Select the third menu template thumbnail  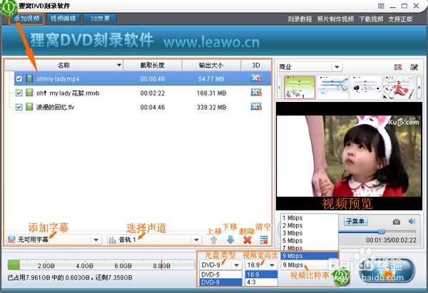pyautogui.click(x=365, y=87)
